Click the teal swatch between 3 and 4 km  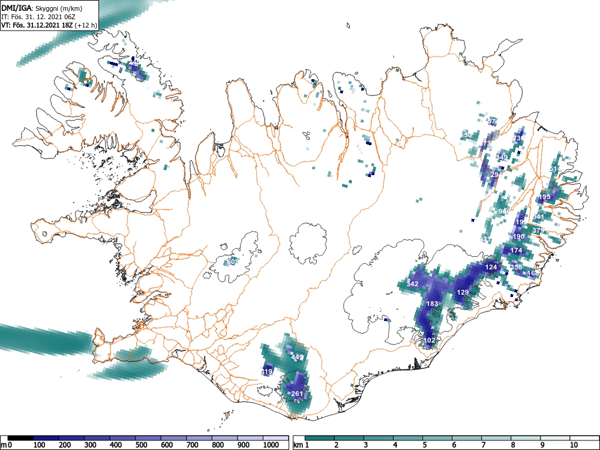pyautogui.click(x=379, y=438)
